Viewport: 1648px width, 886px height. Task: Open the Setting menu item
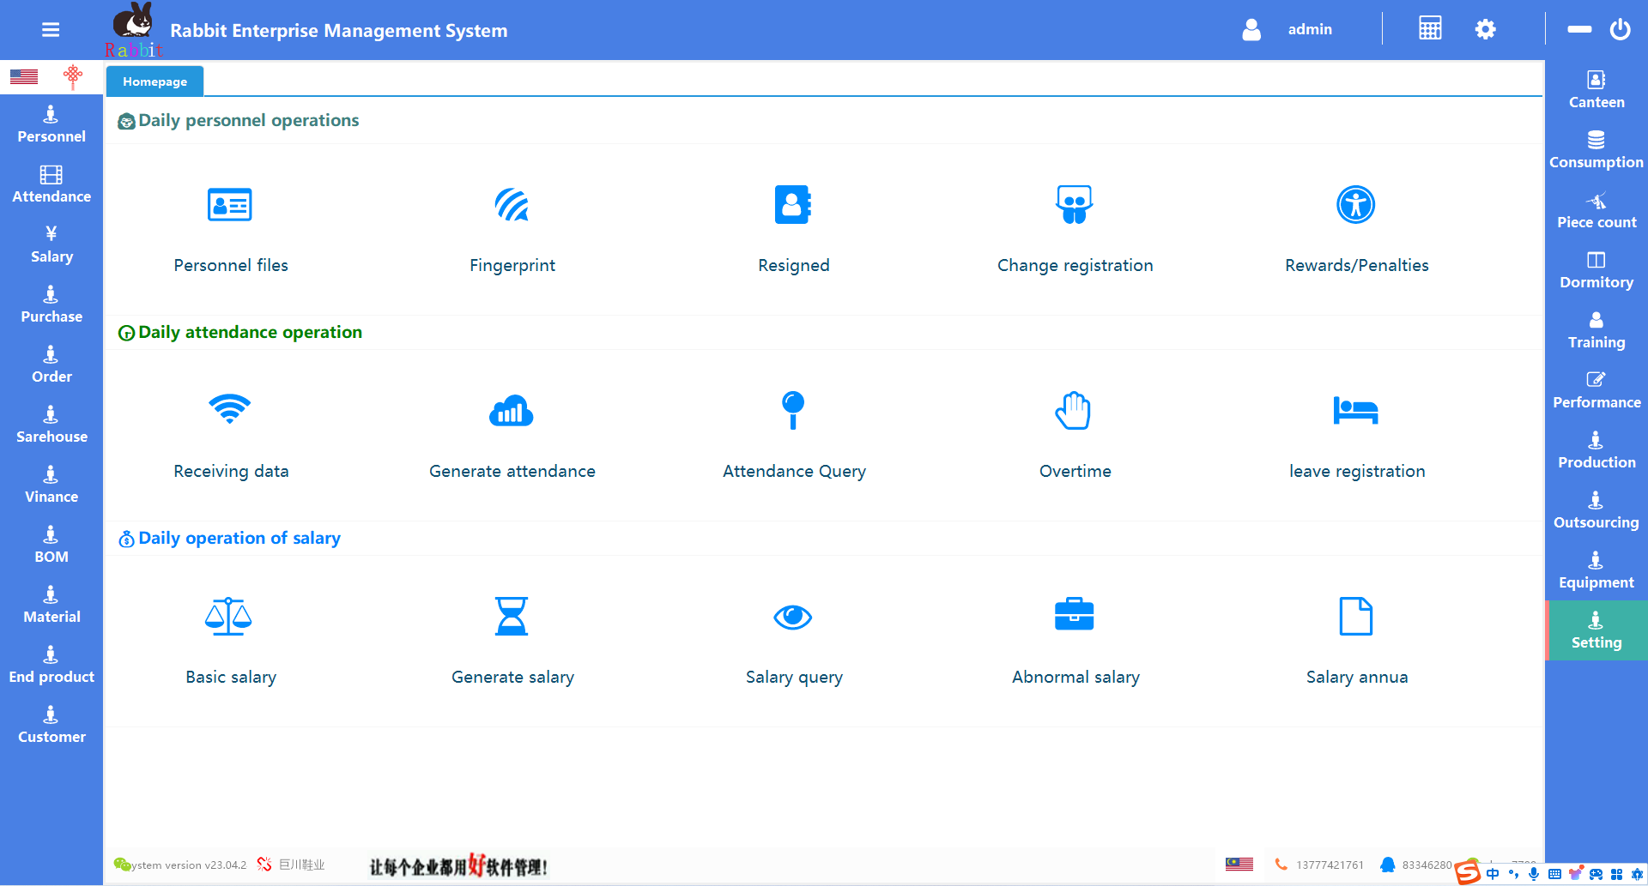(1596, 630)
